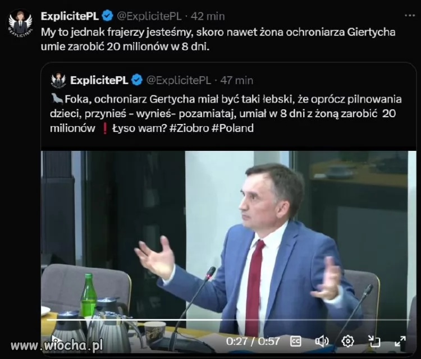Open the 47 min quoted tweet timestamp
The image size is (421, 359).
(x=236, y=80)
